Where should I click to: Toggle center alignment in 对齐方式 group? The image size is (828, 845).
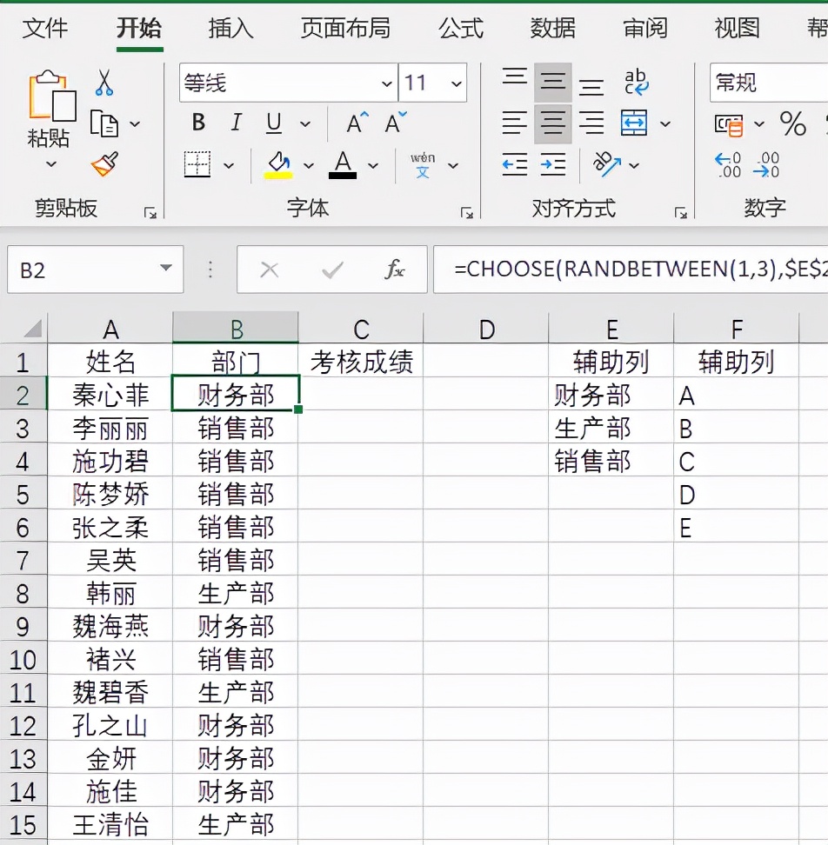[x=553, y=123]
